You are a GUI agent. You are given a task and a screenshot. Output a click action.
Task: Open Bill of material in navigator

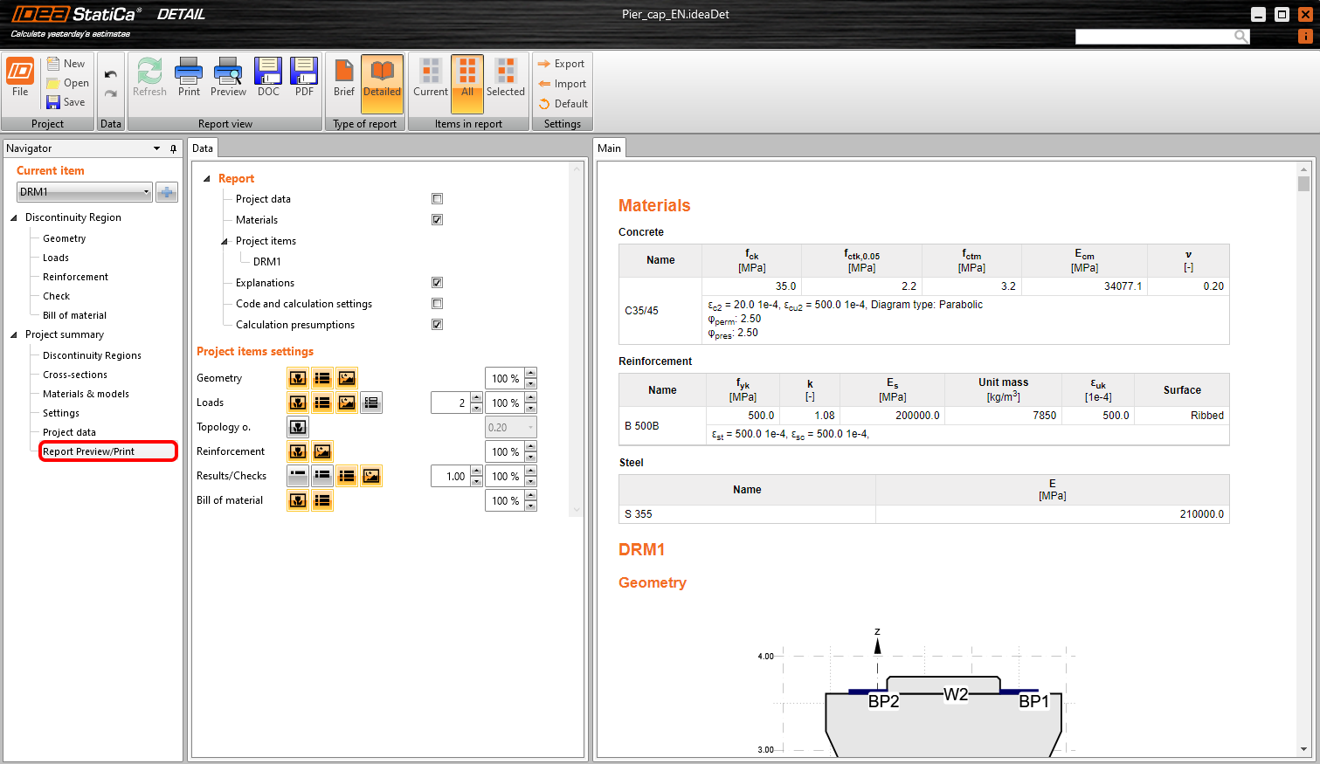click(74, 315)
